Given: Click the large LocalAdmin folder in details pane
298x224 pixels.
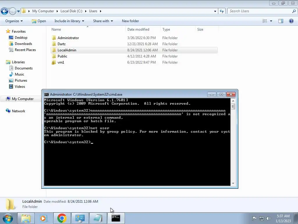Looking at the screenshot, I should tap(10, 204).
